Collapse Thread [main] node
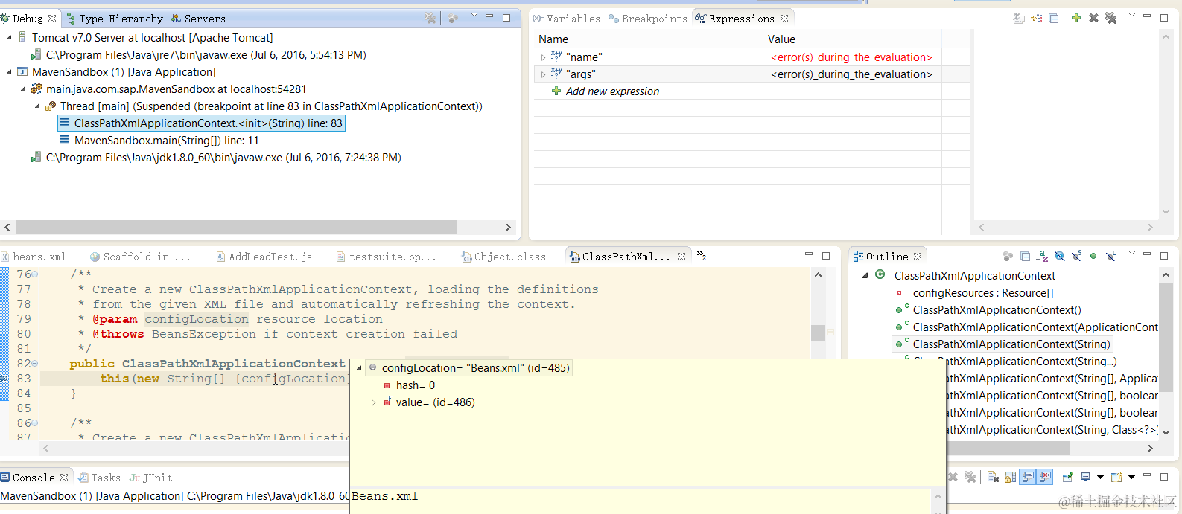 (37, 106)
